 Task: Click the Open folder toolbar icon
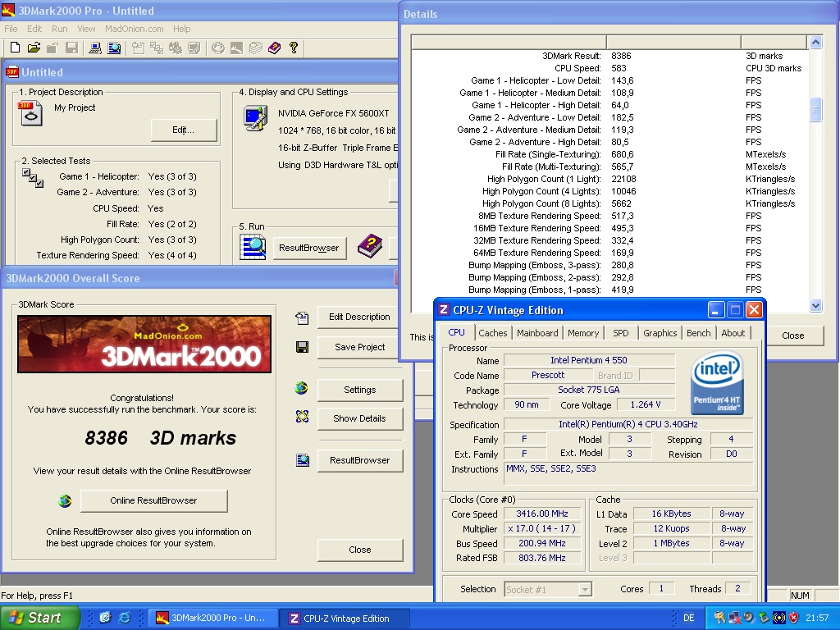(34, 48)
